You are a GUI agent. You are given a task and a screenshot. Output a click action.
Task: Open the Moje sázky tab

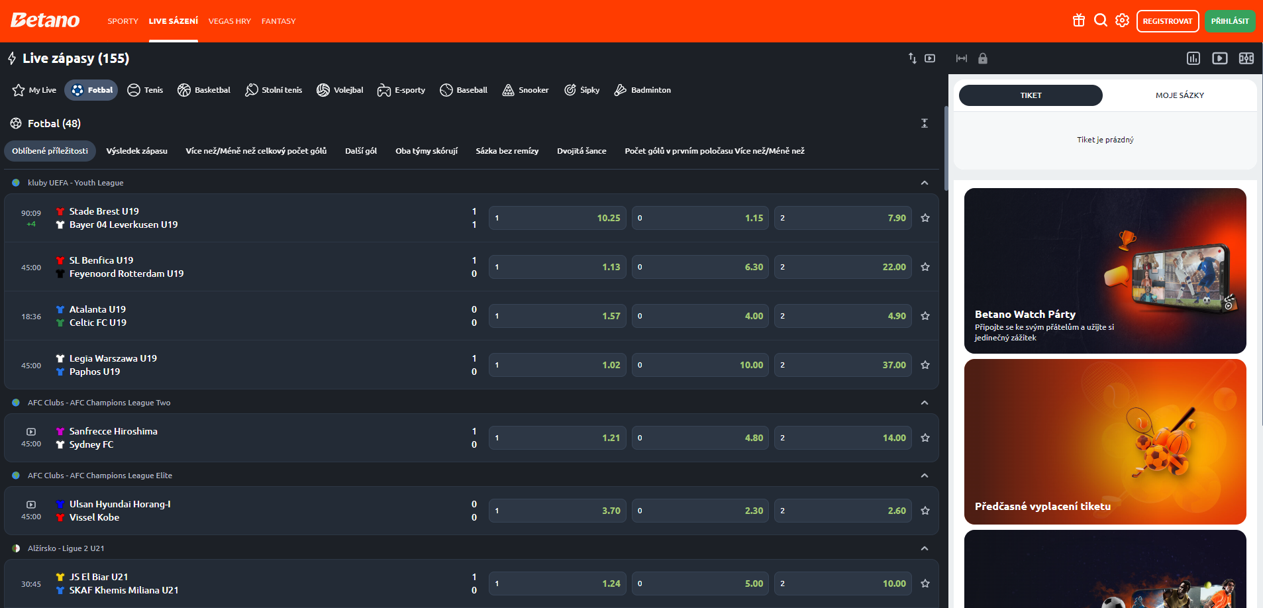pos(1180,95)
